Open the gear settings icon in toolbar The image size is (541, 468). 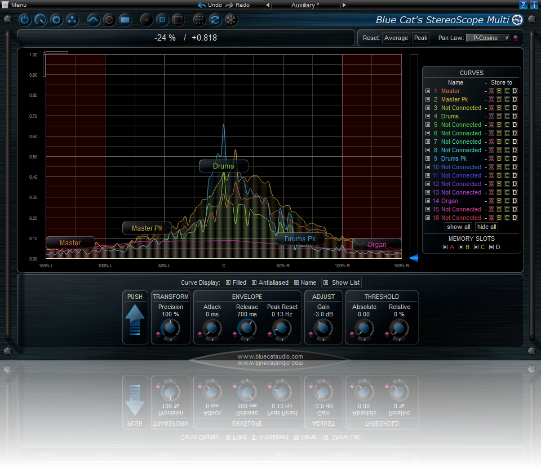pos(56,20)
